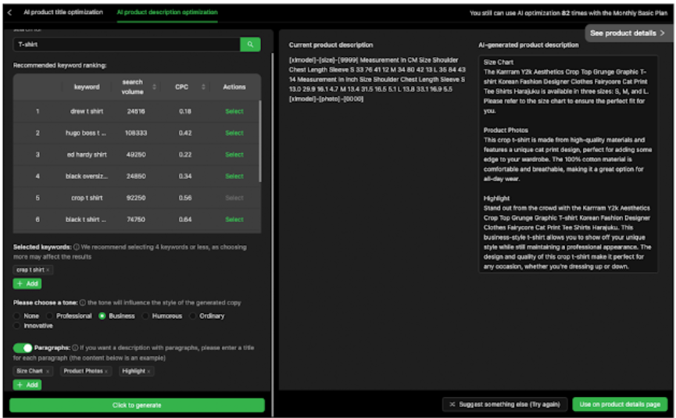
Task: Select the 'ed hardy shirt' keyword
Action: 234,154
